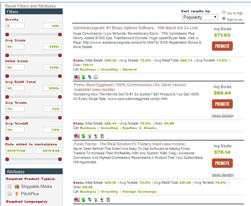Click lamp icon in Penny Stock Egghead listing
This screenshot has width=251, height=206.
coord(96,136)
